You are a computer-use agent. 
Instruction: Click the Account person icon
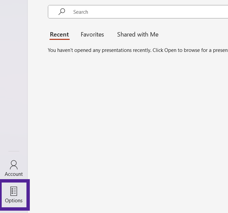click(14, 165)
